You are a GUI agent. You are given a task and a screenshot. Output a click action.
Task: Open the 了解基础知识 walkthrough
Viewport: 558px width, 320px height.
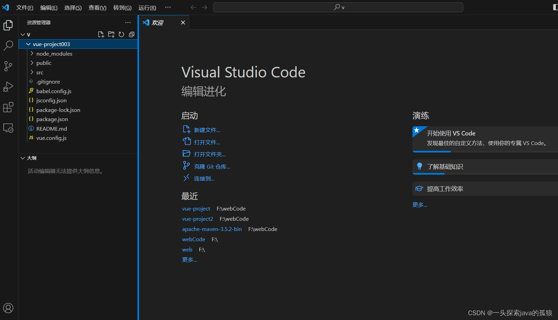[x=485, y=167]
